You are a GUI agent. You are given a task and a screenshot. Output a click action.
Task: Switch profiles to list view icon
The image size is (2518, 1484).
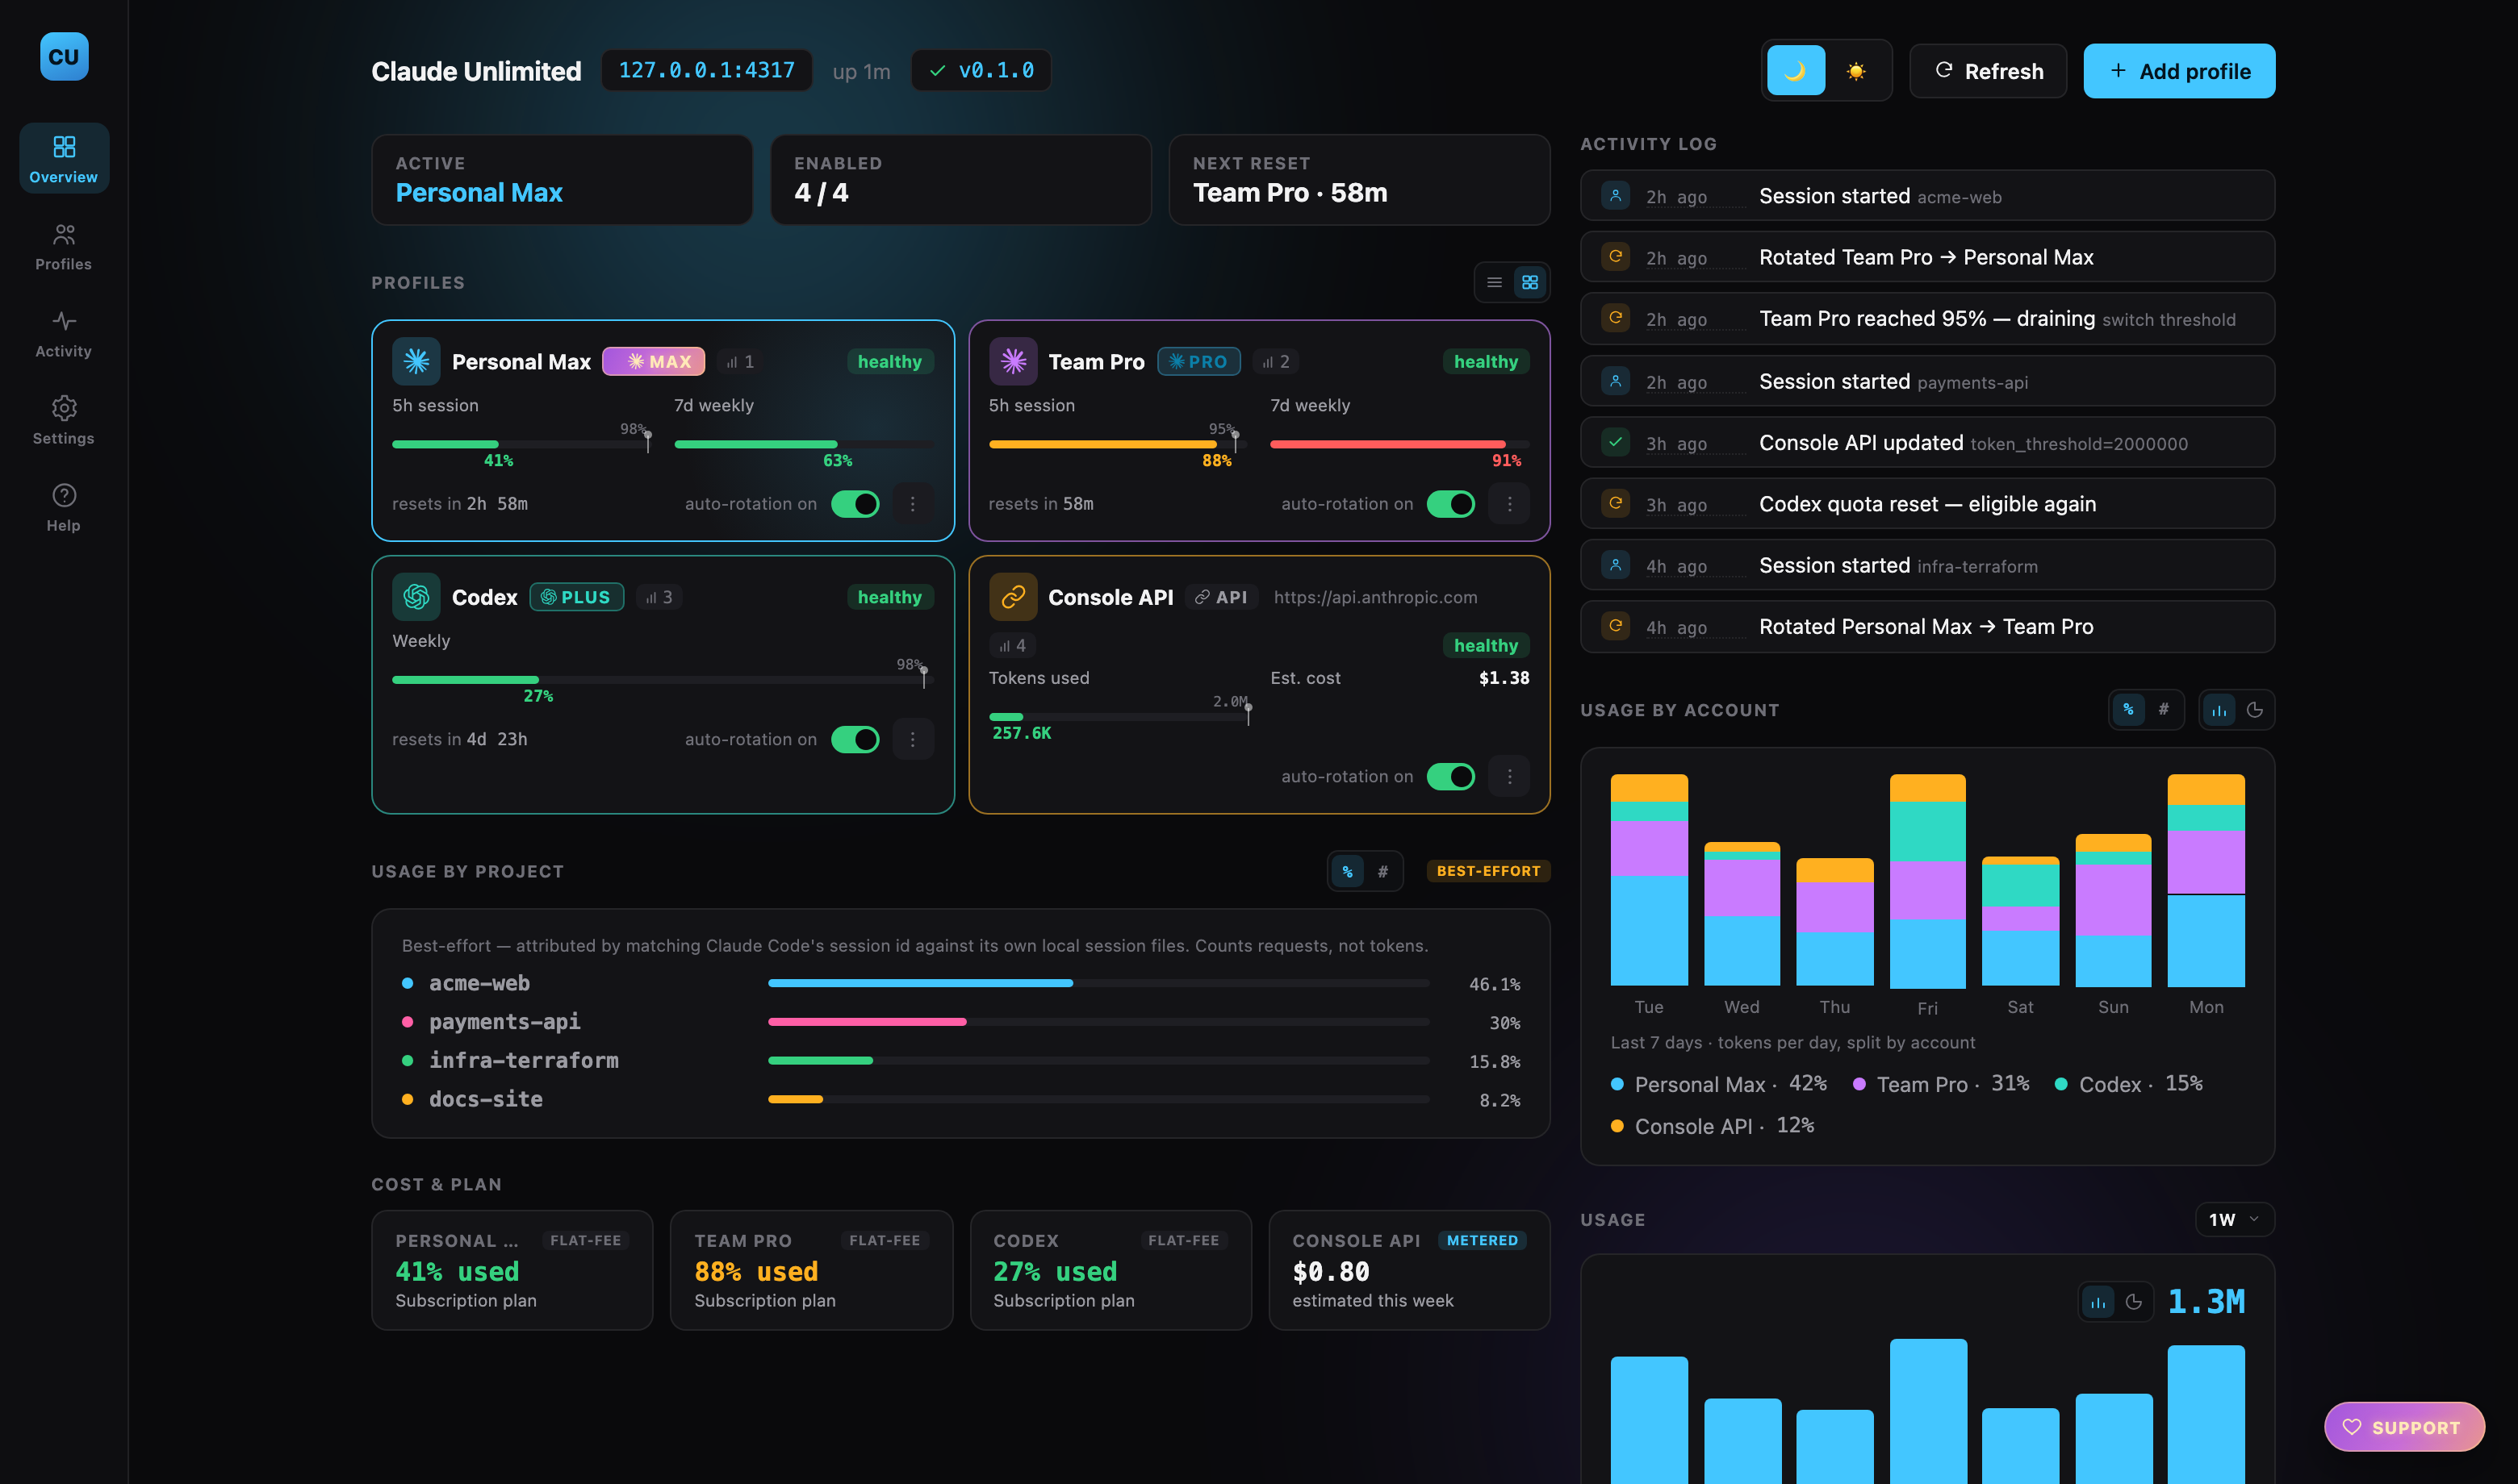(1495, 282)
